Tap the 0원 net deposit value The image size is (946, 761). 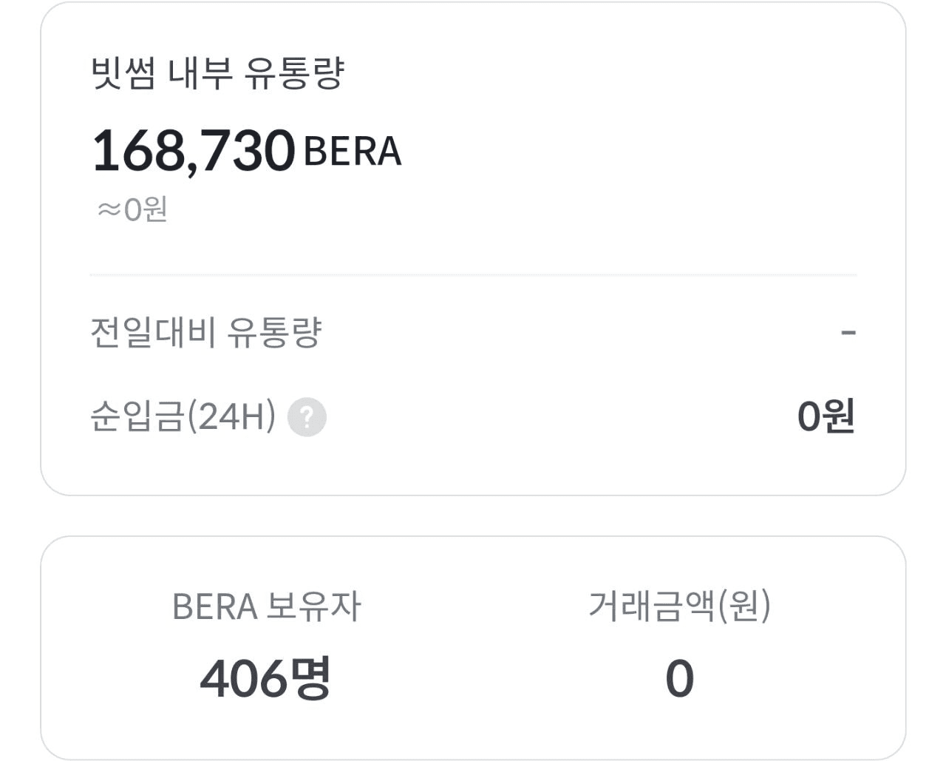tap(826, 416)
